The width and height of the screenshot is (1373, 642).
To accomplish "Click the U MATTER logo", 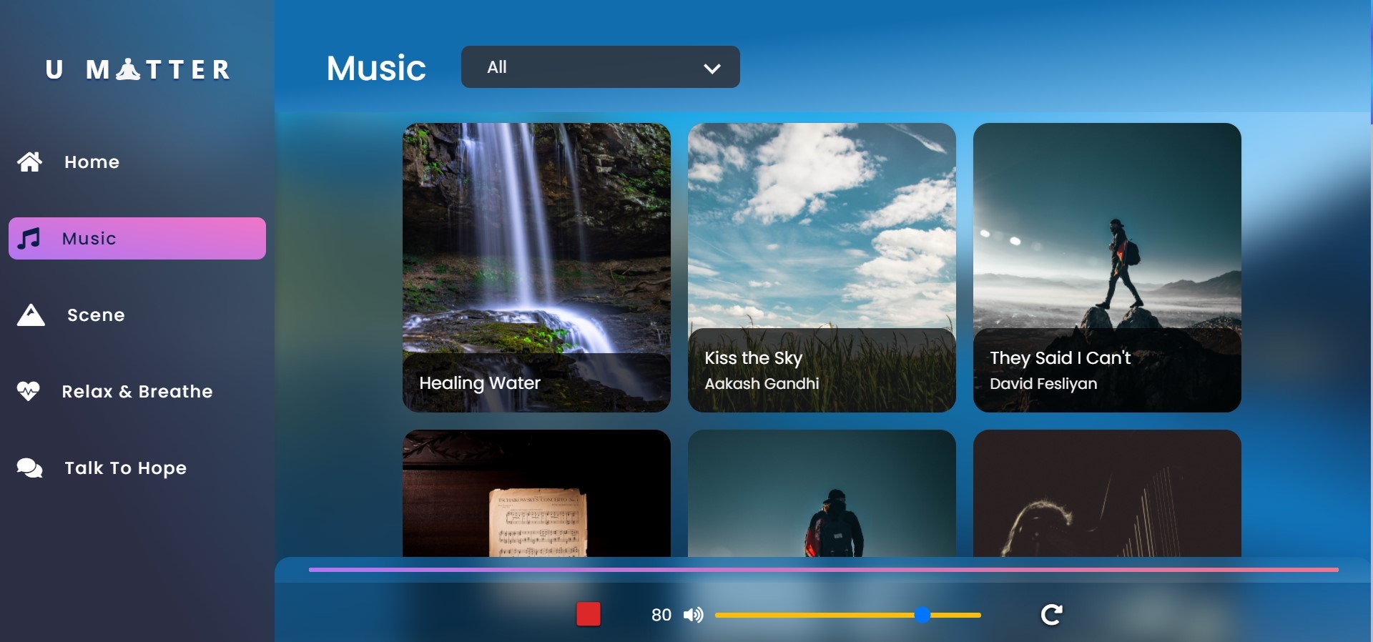I will (x=138, y=69).
